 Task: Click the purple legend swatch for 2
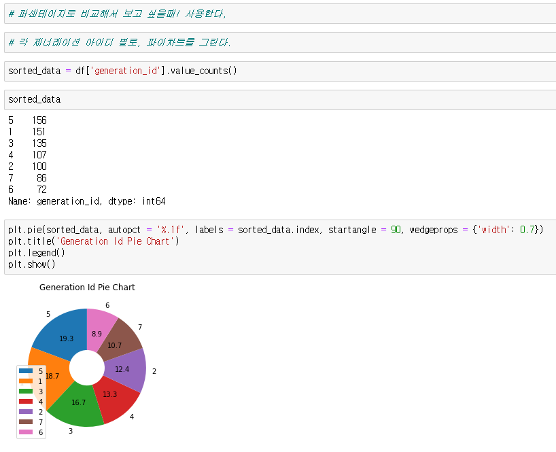26,412
